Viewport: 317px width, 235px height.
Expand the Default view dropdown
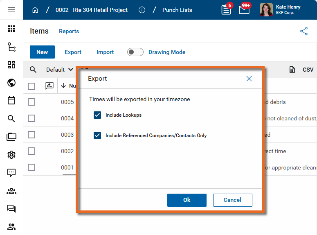60,70
